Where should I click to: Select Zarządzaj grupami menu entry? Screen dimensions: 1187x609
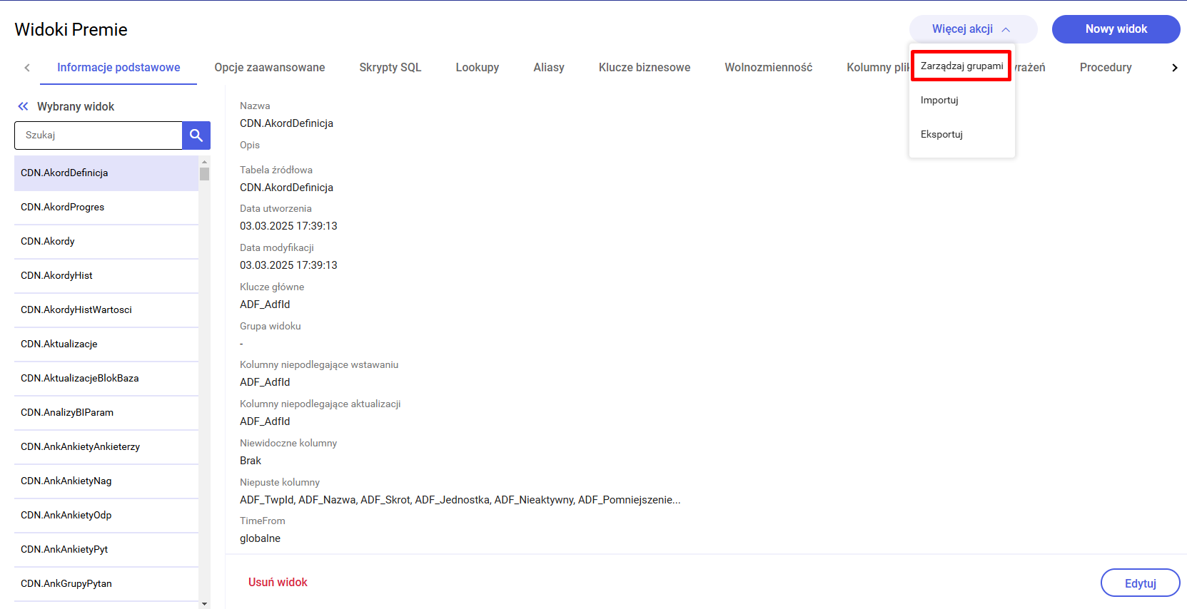click(x=961, y=66)
